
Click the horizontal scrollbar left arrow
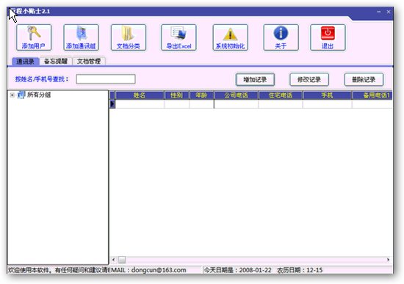(114, 260)
